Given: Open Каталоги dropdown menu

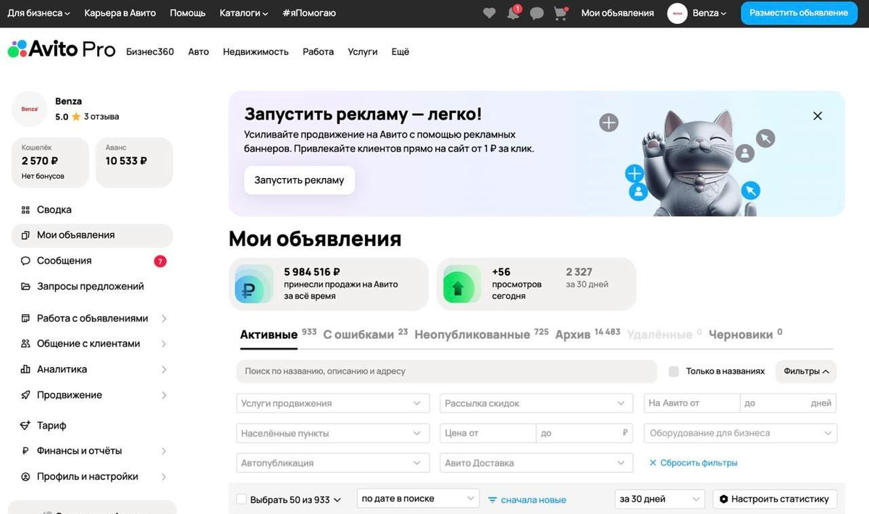Looking at the screenshot, I should tap(243, 13).
